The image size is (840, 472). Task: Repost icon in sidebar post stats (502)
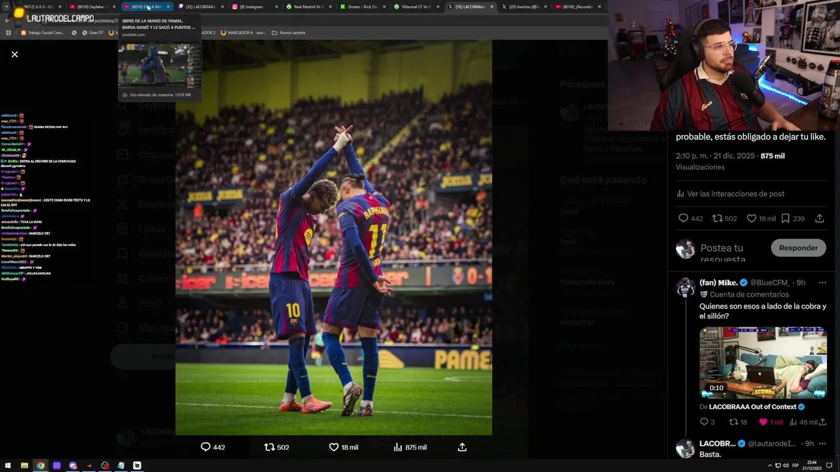pyautogui.click(x=717, y=218)
